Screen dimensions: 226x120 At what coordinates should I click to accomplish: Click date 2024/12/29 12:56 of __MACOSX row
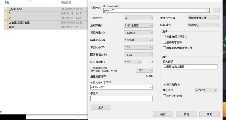[x=71, y=9]
